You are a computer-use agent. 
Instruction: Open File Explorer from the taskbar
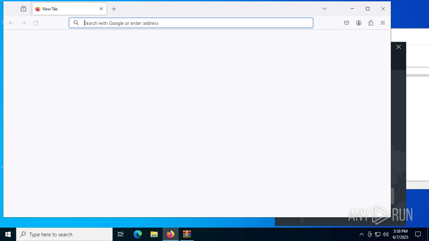pyautogui.click(x=154, y=234)
